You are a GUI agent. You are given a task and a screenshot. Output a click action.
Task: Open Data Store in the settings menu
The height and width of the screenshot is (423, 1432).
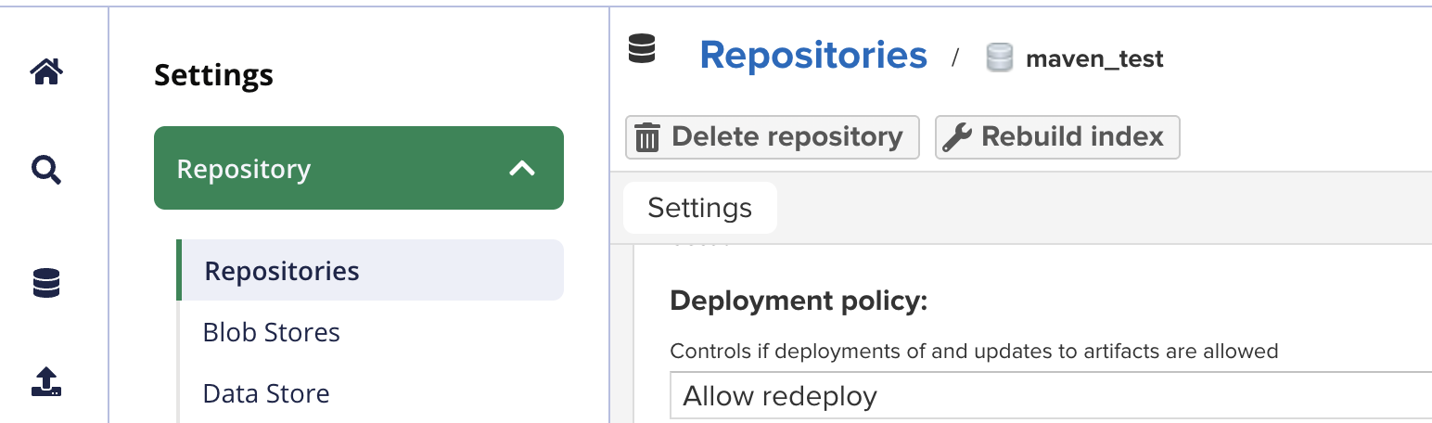pyautogui.click(x=266, y=393)
